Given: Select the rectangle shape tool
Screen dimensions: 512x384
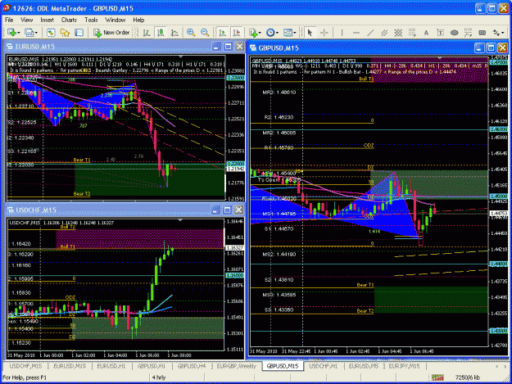Looking at the screenshot, I should point(482,32).
